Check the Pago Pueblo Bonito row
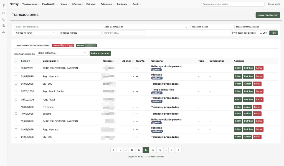Image resolution: width=284 pixels, height=166 pixels. pos(16,91)
